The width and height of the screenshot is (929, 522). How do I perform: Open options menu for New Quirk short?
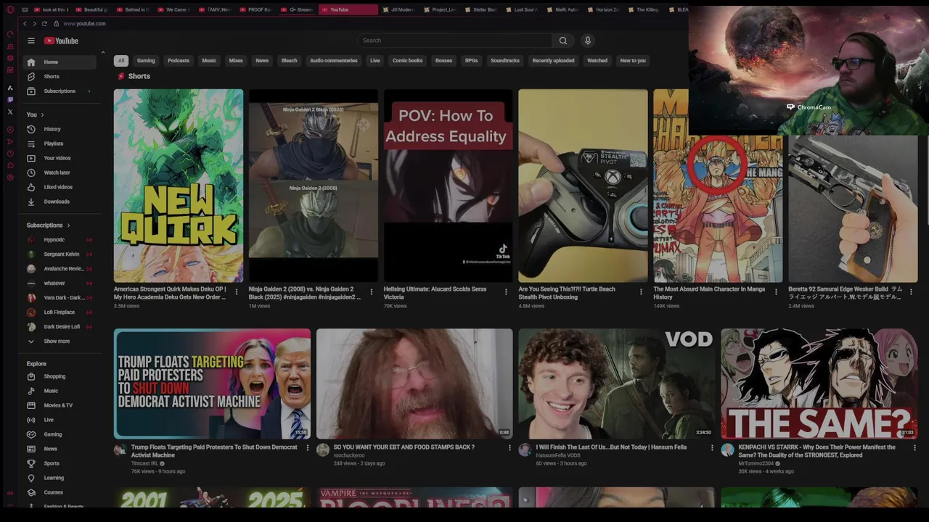click(x=237, y=292)
